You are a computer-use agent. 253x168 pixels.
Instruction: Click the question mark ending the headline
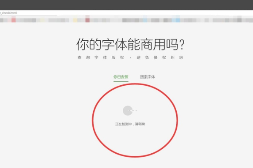(x=182, y=45)
